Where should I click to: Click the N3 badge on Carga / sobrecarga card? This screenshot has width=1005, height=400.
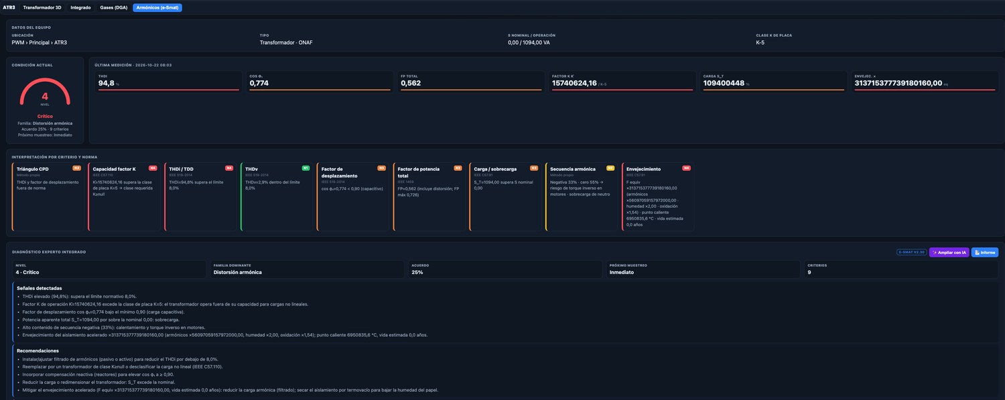click(x=534, y=168)
